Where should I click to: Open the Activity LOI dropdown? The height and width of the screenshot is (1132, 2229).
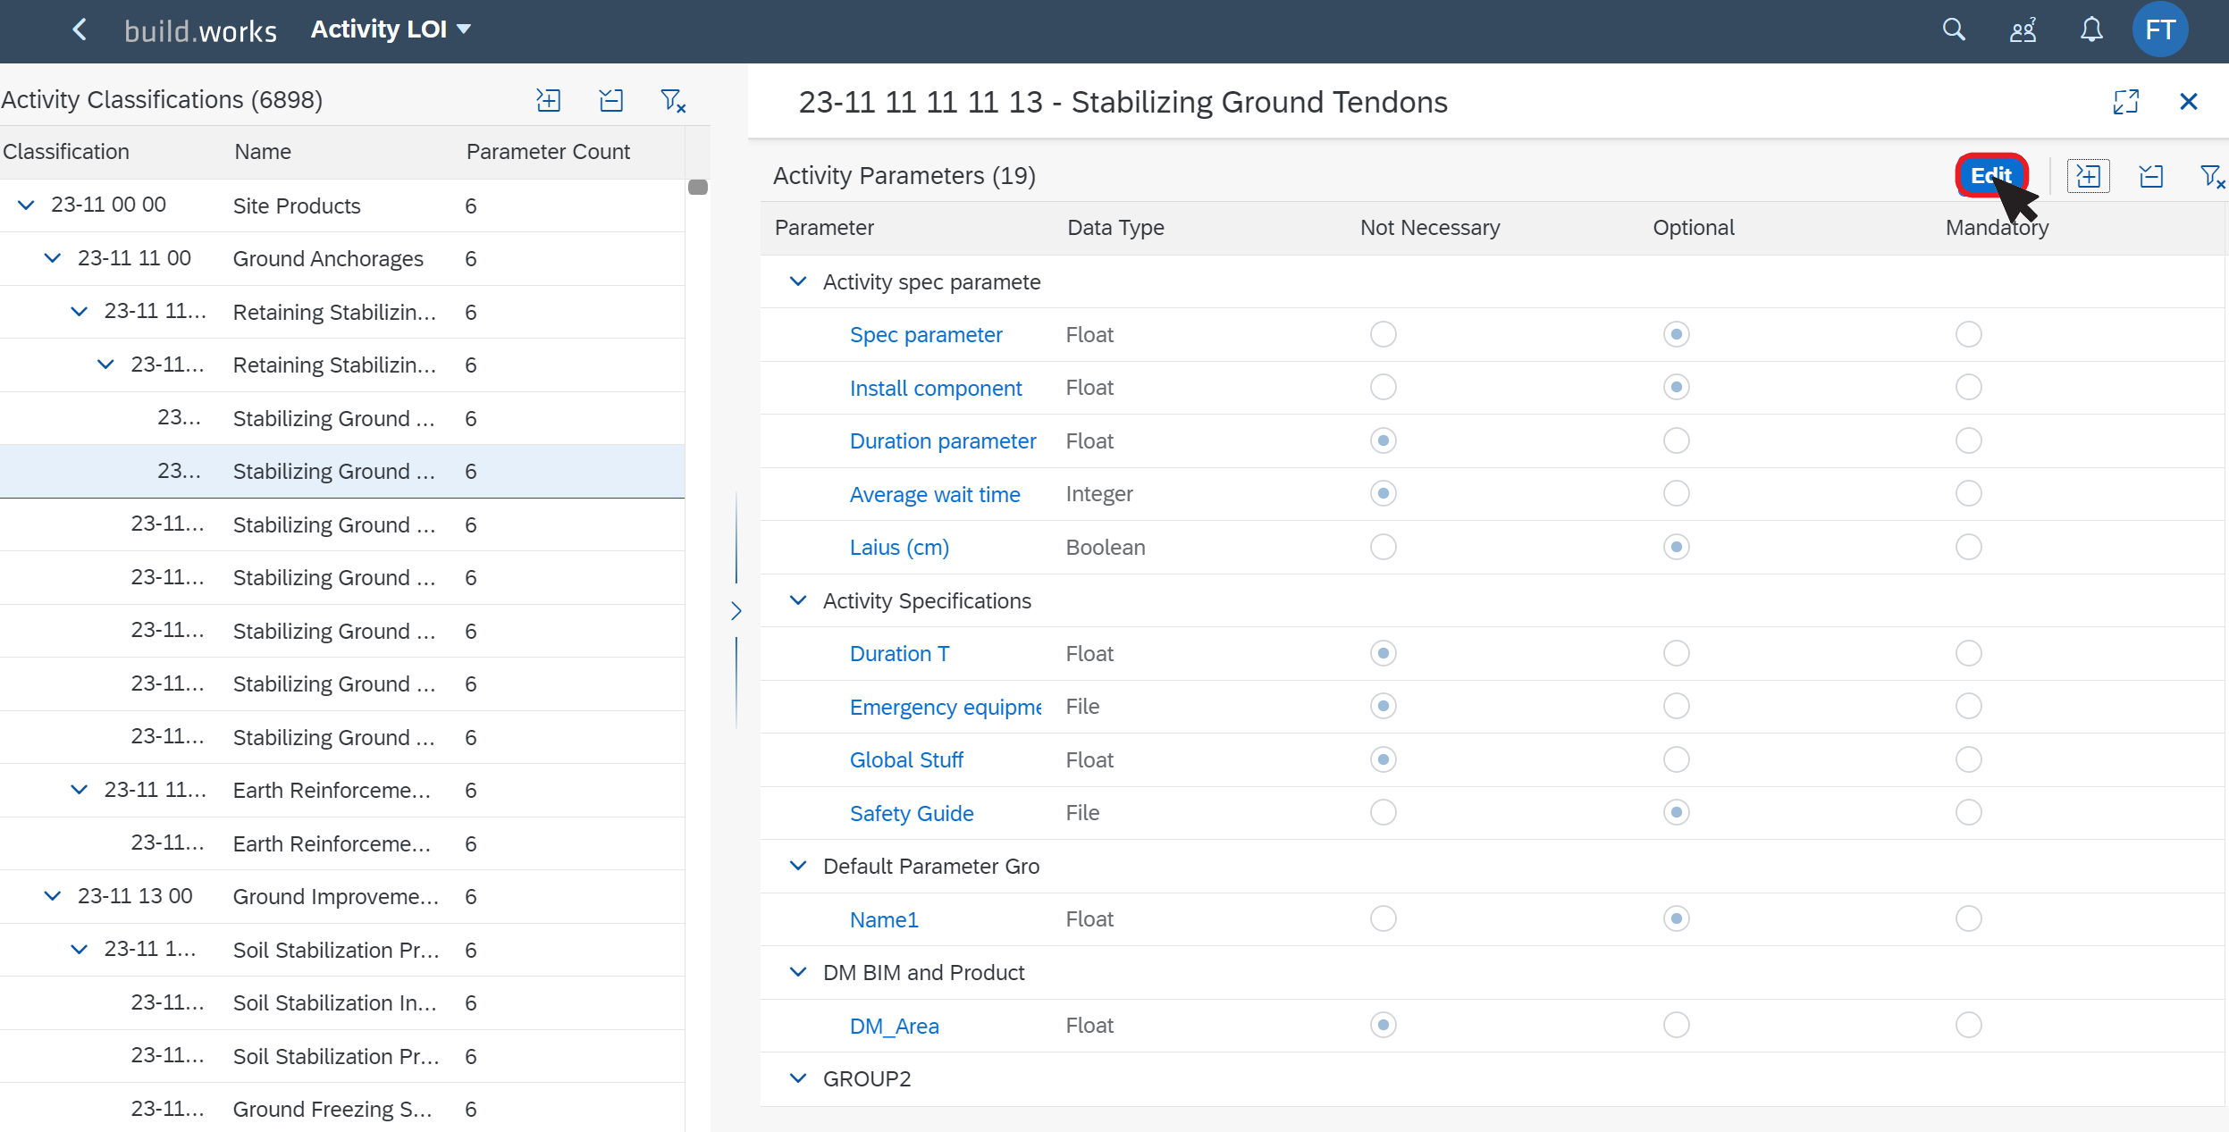391,29
